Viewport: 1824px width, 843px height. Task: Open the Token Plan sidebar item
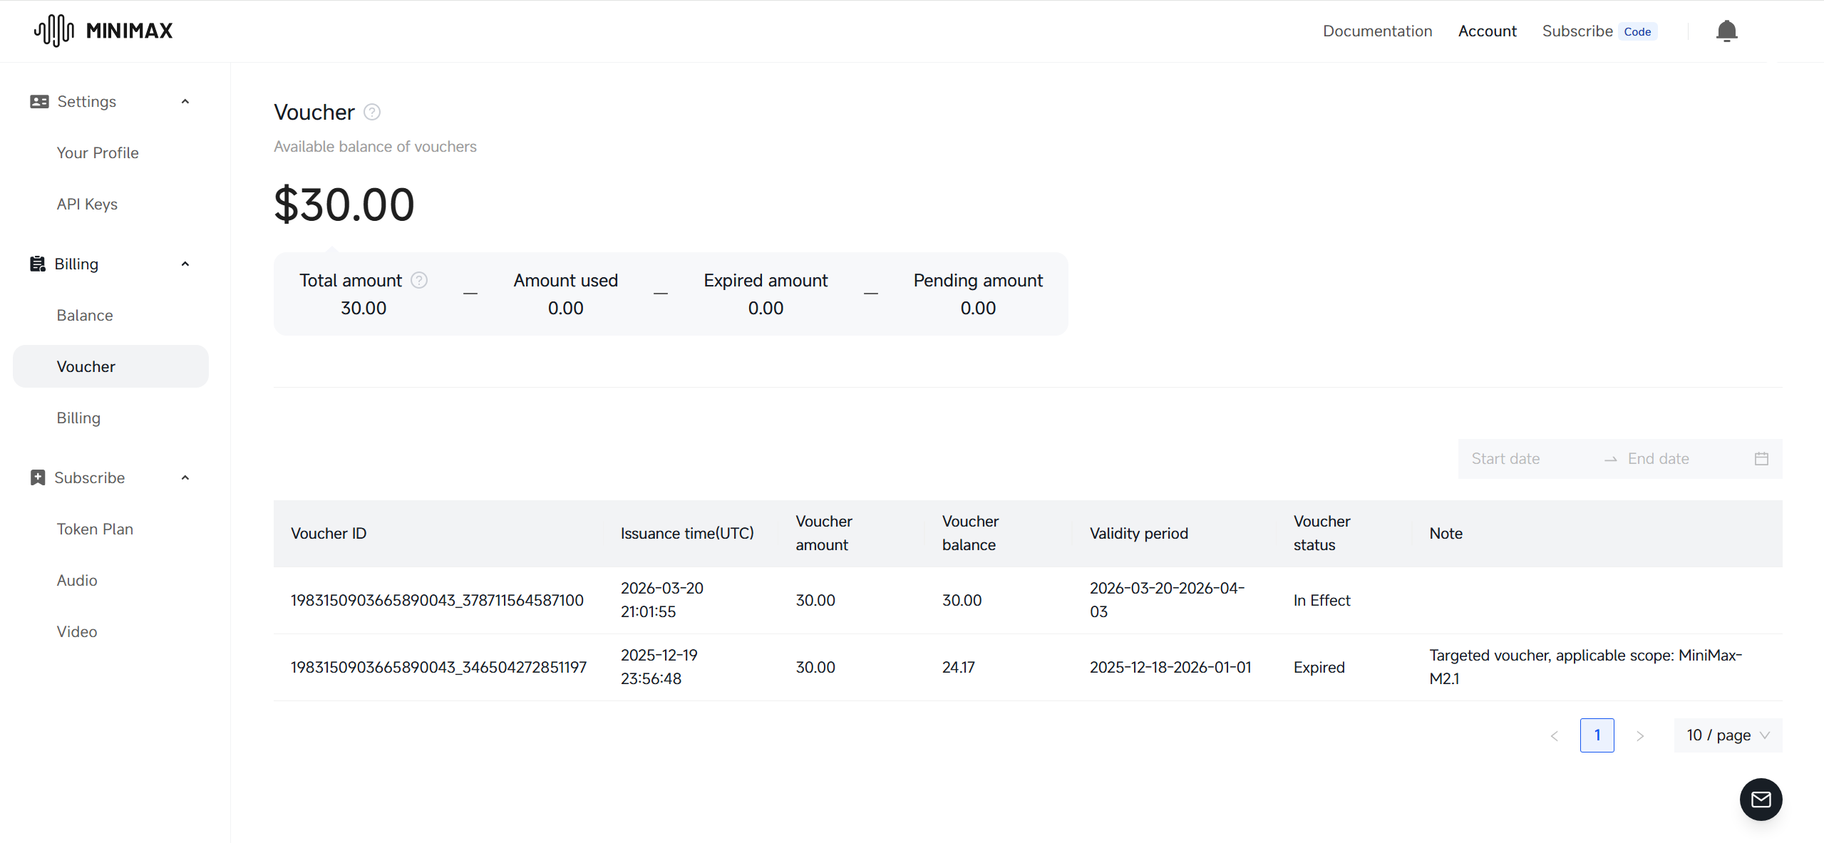coord(95,529)
